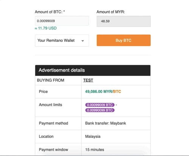Click the Amount limits row label
The image size is (189, 156).
[x=50, y=105]
